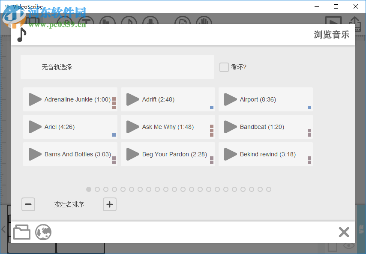366x254 pixels.
Task: Click the globe icon for web music
Action: [43, 232]
